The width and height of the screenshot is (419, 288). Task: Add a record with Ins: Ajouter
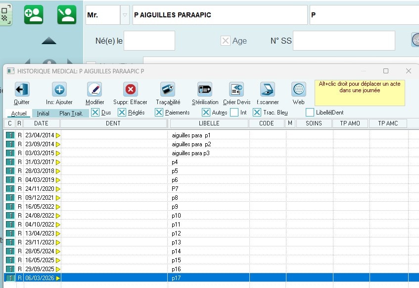coord(59,89)
